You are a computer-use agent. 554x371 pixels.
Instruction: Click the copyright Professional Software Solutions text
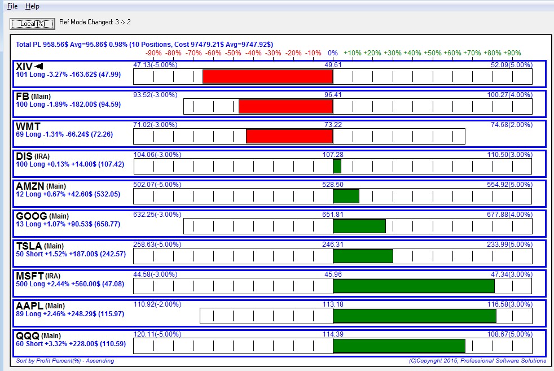click(478, 361)
